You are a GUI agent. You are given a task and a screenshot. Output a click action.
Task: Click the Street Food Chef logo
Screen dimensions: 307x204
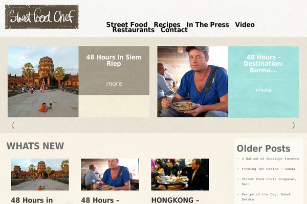click(42, 17)
